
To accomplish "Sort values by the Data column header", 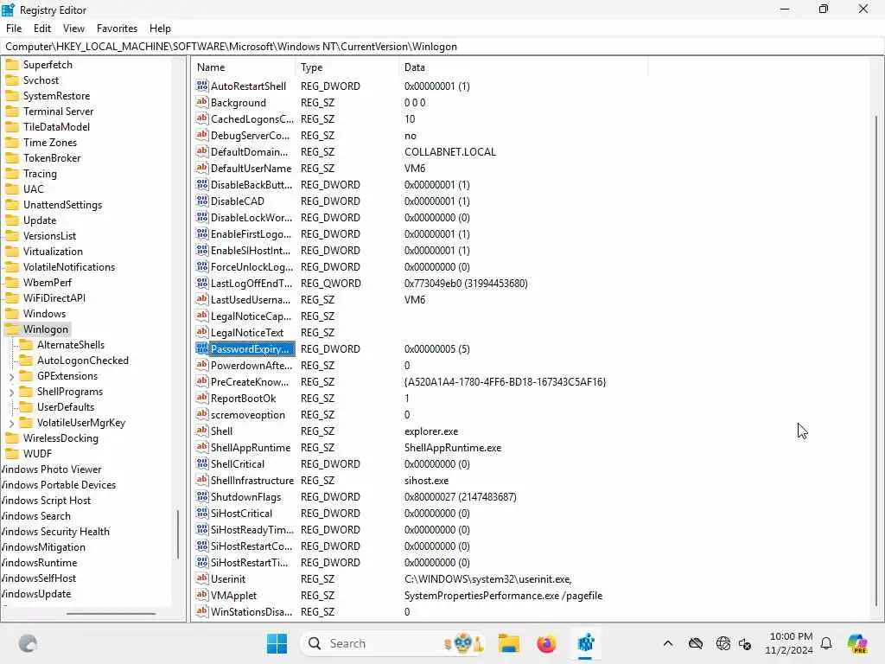I will (523, 67).
